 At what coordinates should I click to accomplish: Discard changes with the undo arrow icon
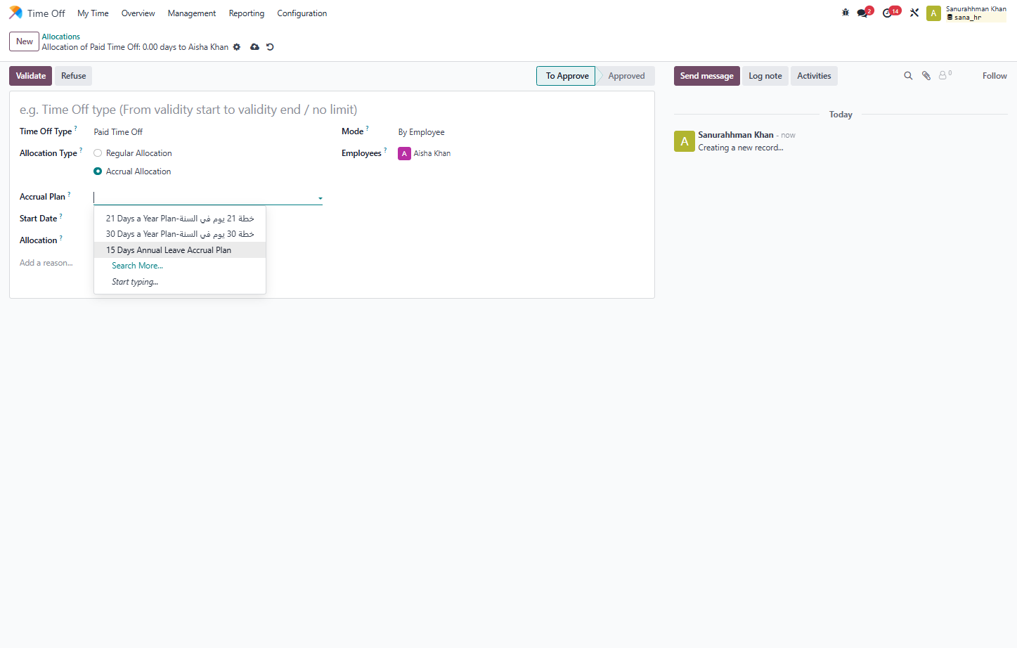click(x=270, y=47)
